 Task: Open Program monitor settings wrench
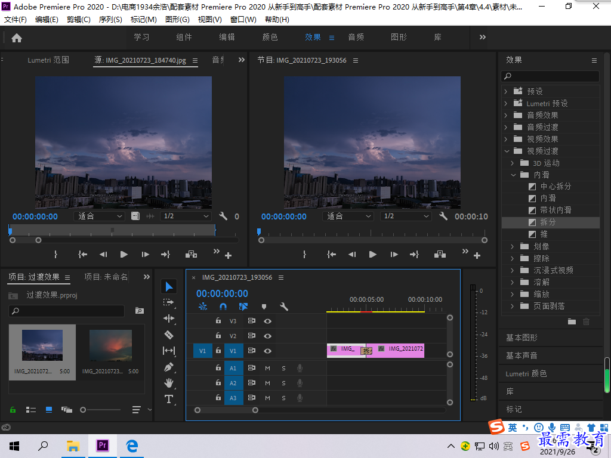pos(443,216)
